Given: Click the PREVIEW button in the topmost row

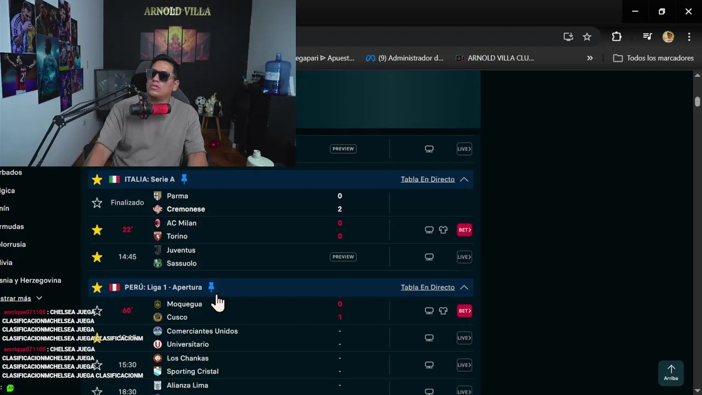Looking at the screenshot, I should click(x=343, y=149).
